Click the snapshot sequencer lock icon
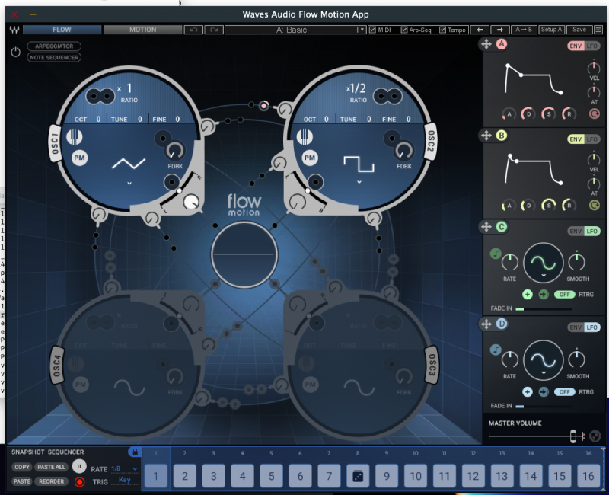Viewport: 609px width, 495px height. point(134,452)
